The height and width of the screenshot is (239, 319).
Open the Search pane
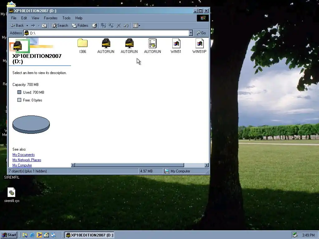[x=60, y=26]
